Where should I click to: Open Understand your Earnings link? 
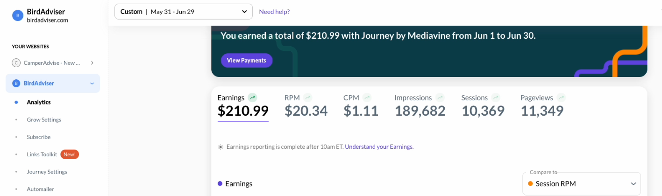(379, 147)
